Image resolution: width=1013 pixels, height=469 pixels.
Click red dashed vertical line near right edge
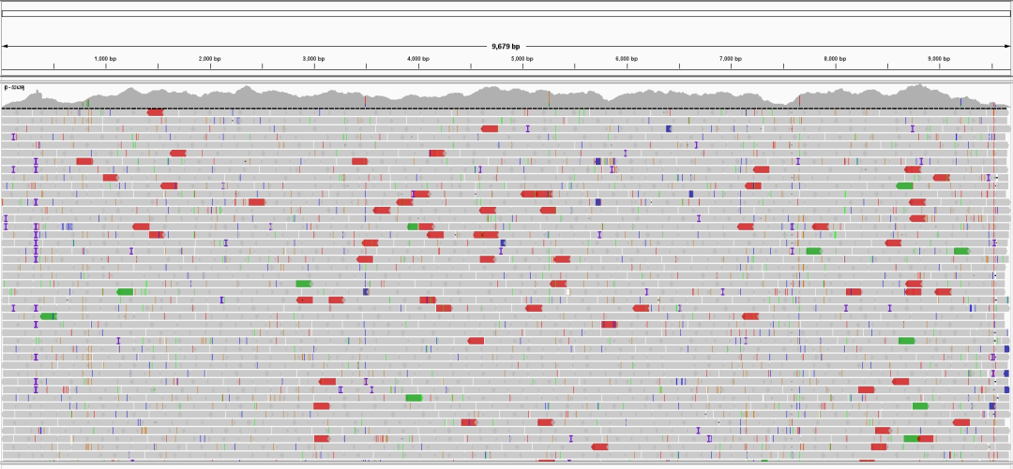pos(993,281)
